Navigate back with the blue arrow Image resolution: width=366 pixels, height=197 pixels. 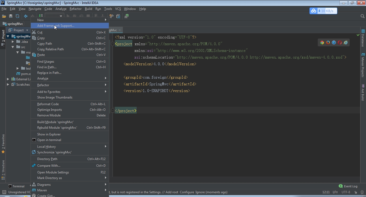[26, 16]
